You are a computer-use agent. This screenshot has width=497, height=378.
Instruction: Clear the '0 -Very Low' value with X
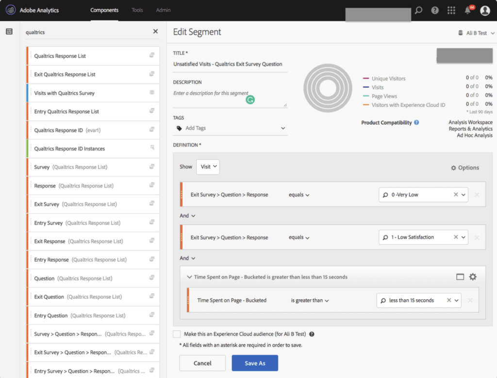(x=456, y=195)
